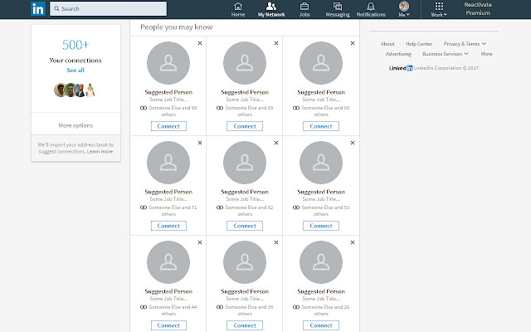Focus the Search input field
Viewport: 531px width, 332px height.
coord(108,9)
